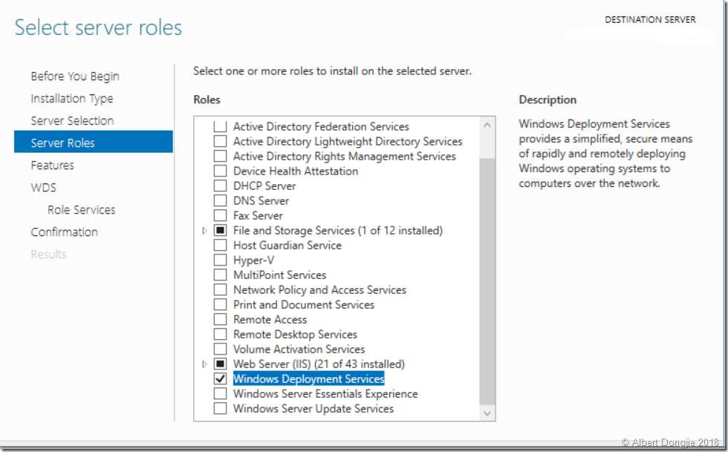Click Network Policy and Access Services label
Image resolution: width=728 pixels, height=452 pixels.
click(320, 289)
